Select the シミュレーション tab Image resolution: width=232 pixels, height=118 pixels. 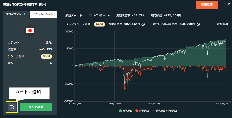(43, 14)
